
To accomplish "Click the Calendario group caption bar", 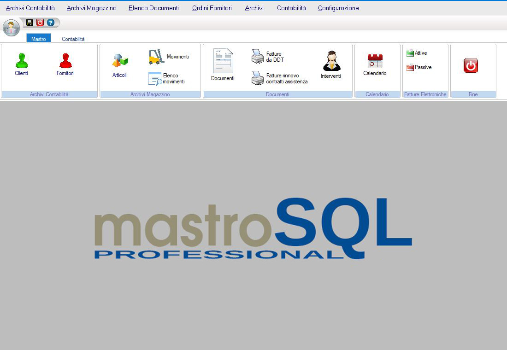I will tap(377, 94).
